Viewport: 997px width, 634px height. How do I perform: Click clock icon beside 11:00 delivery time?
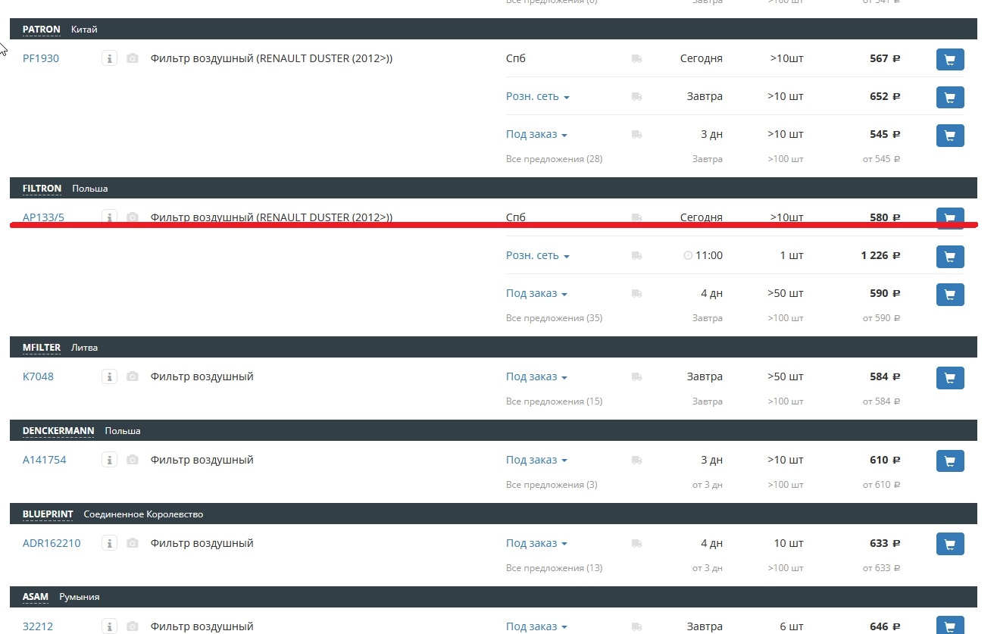(x=688, y=255)
